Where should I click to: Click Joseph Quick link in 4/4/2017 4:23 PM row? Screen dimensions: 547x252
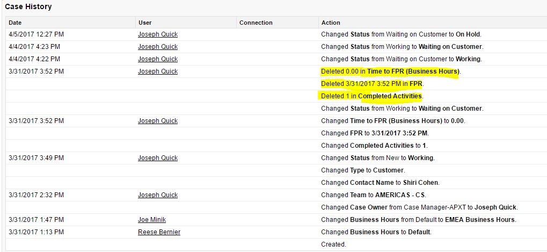pyautogui.click(x=158, y=47)
